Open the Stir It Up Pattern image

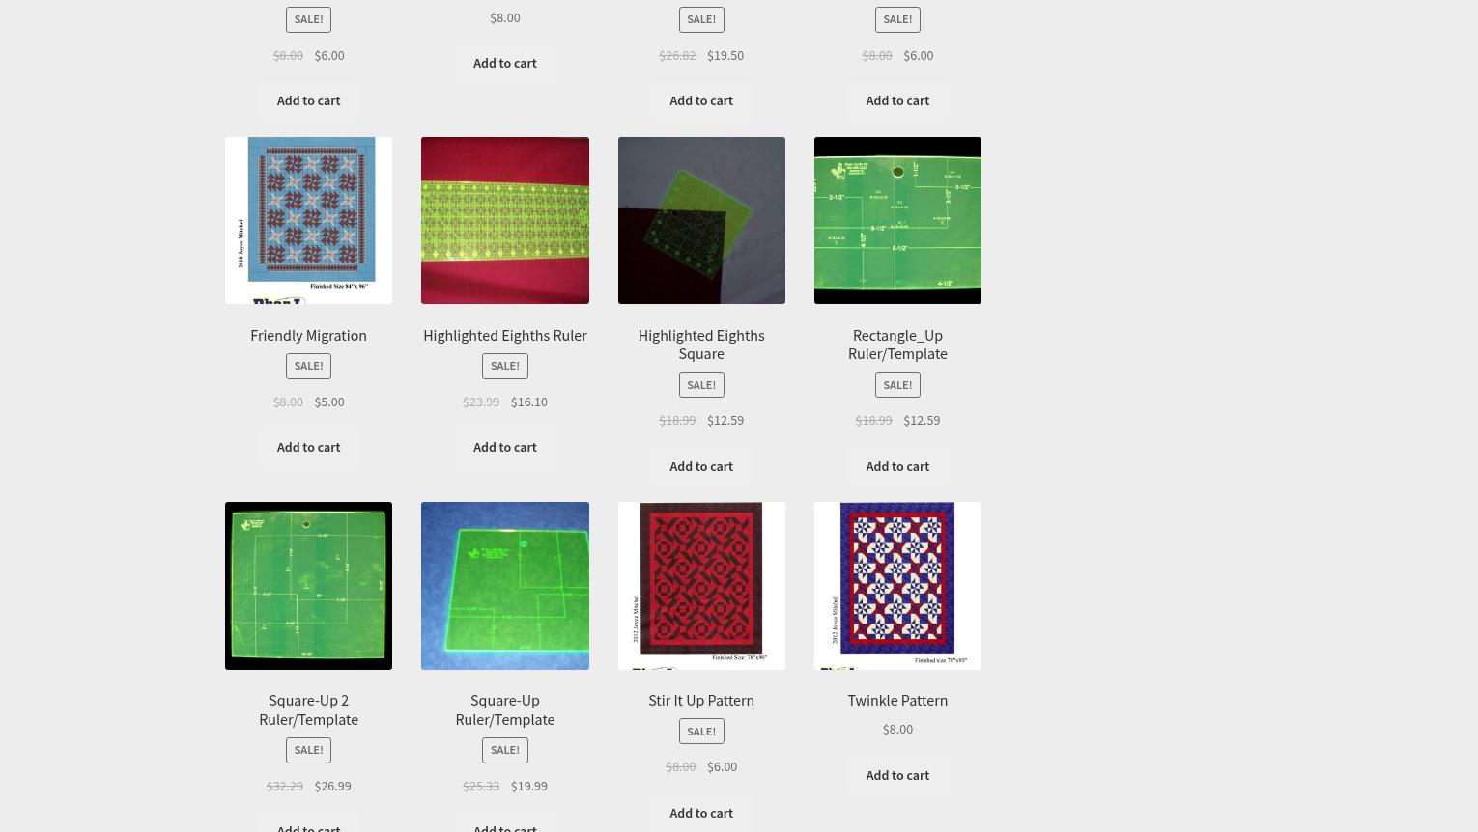pos(701,586)
